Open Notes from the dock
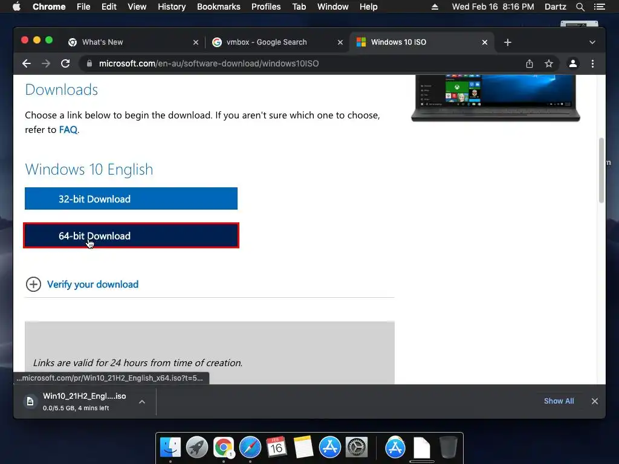The image size is (619, 464). pos(303,448)
